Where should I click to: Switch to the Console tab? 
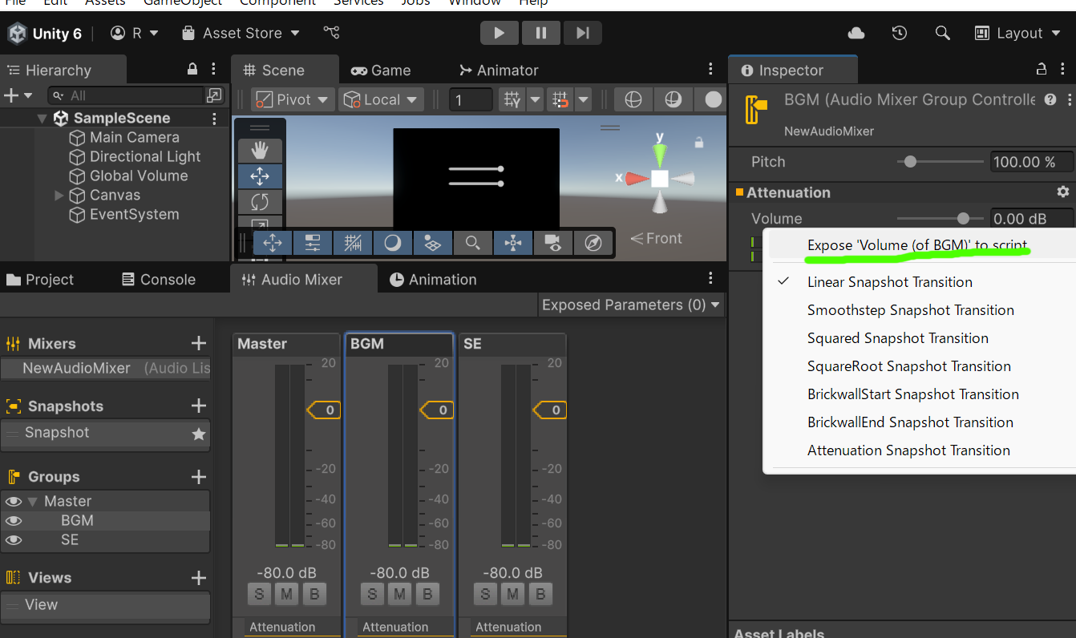(x=158, y=280)
